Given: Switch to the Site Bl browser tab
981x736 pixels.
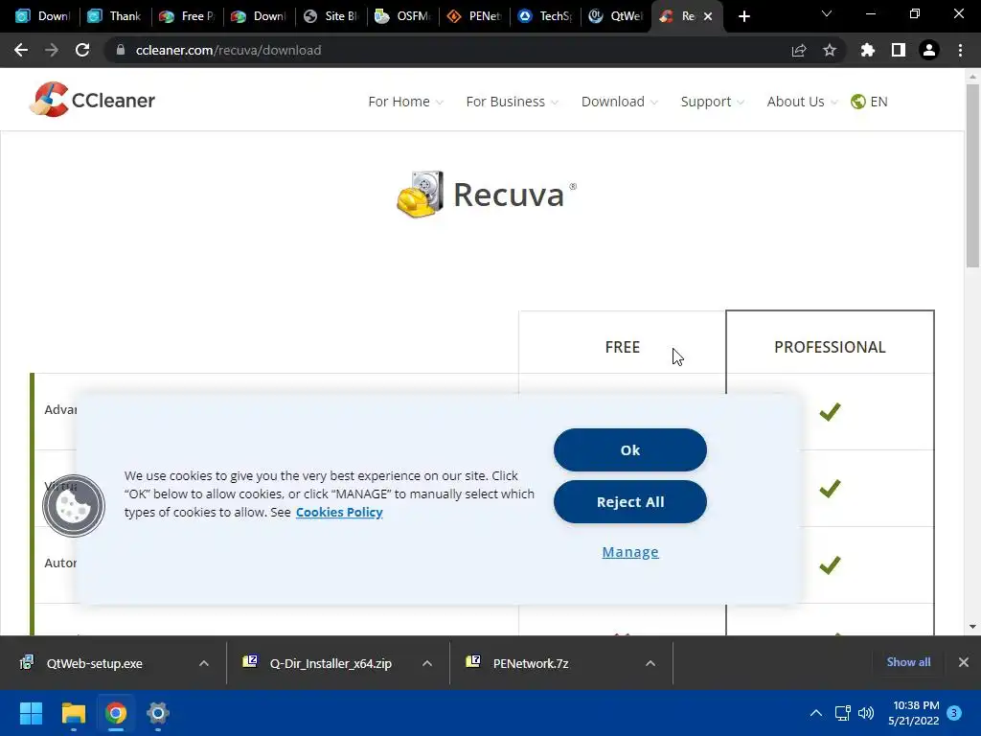Looking at the screenshot, I should (331, 16).
